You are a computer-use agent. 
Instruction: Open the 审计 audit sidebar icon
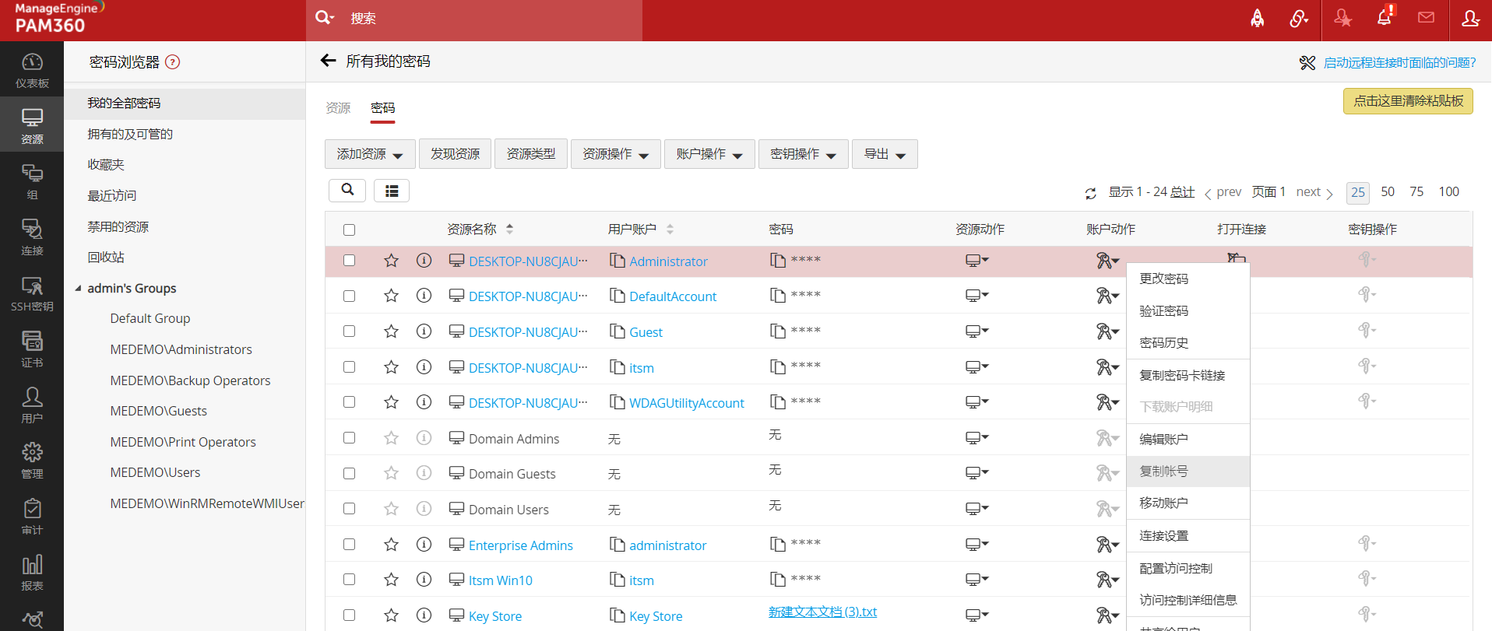pos(32,517)
